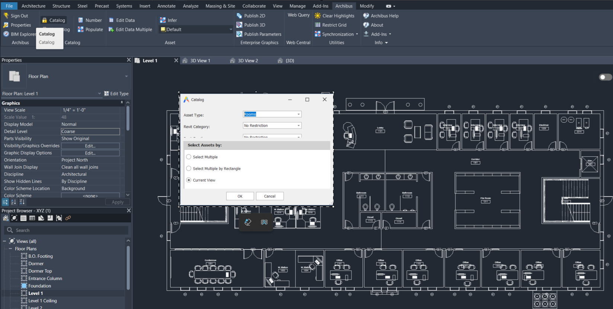Click the Publish 2D icon
The width and height of the screenshot is (613, 309).
click(x=239, y=16)
